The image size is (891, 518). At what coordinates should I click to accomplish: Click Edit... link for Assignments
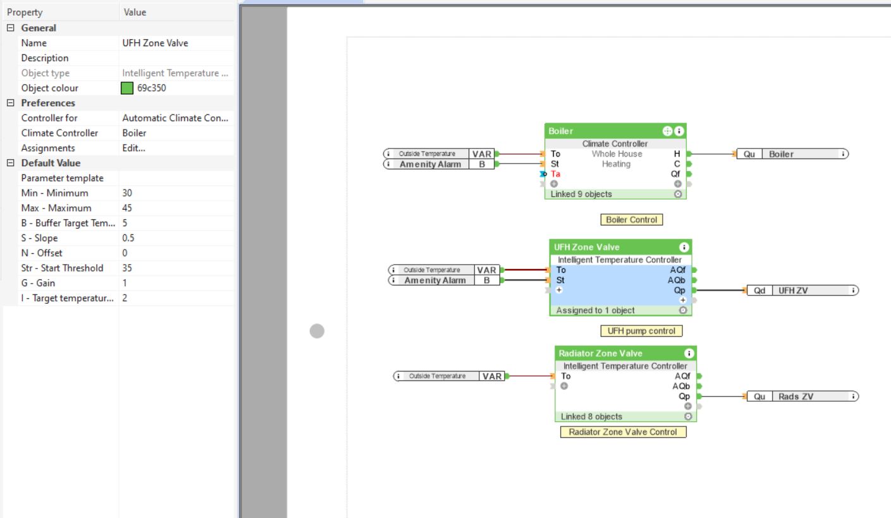coord(133,148)
